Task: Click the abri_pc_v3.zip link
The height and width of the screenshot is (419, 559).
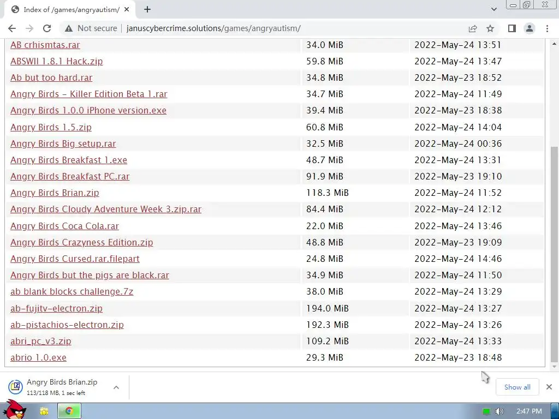Action: (x=40, y=341)
